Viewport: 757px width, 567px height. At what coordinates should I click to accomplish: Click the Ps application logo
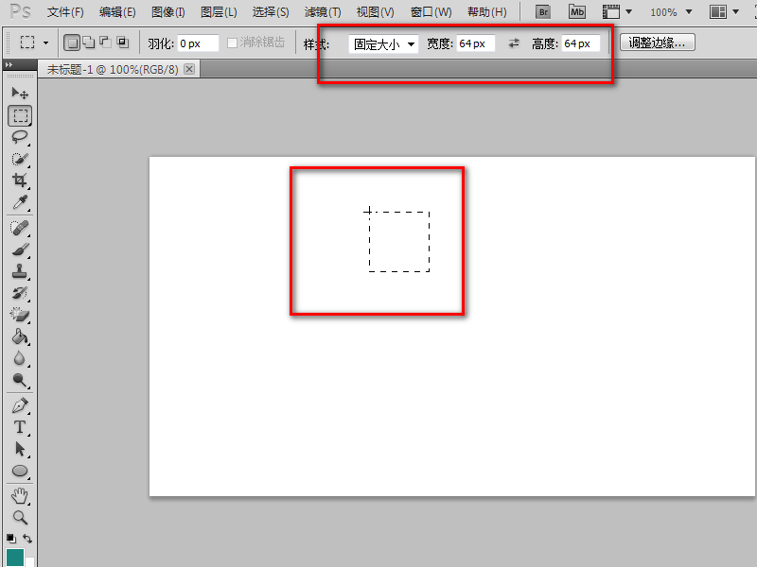pyautogui.click(x=20, y=11)
